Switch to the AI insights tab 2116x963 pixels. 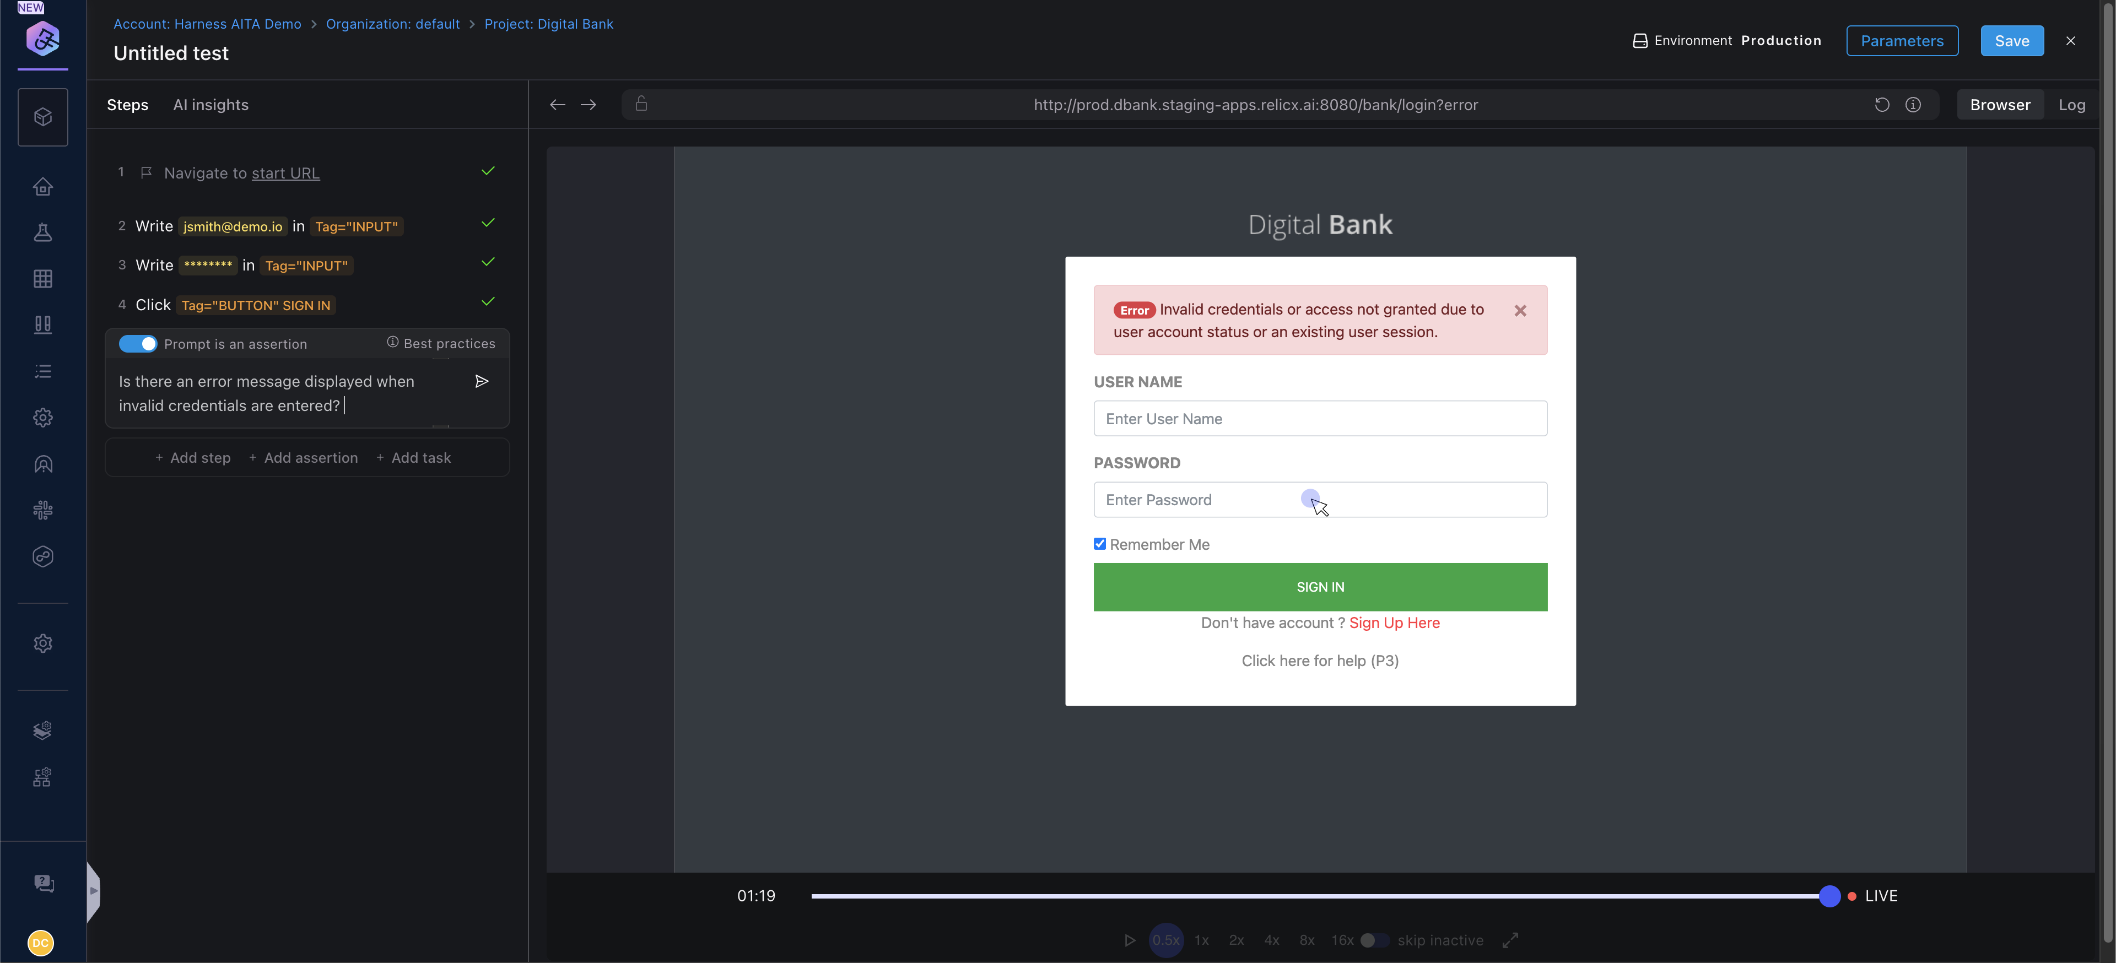point(210,104)
